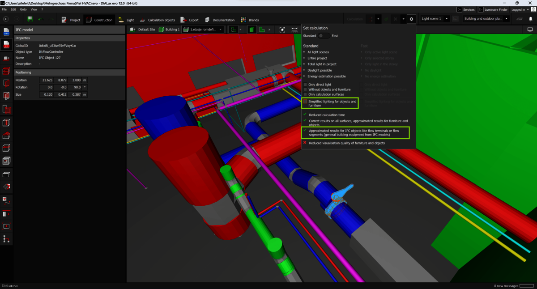Image resolution: width=537 pixels, height=289 pixels.
Task: Click the zoom-to-fit view icon
Action: click(x=282, y=29)
